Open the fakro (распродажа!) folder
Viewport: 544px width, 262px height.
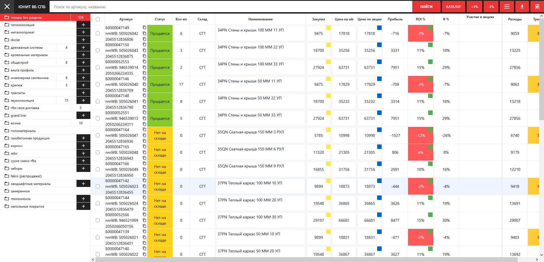pos(45,176)
